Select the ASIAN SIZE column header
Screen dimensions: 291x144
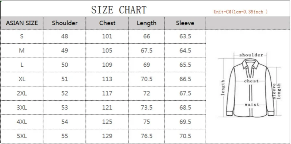[22, 23]
